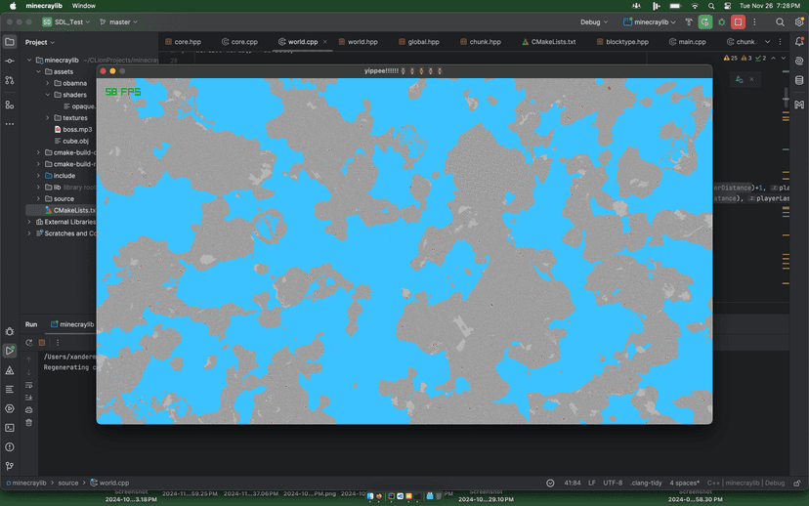Click the source breadcrumb in the status bar
The image size is (809, 506).
[67, 483]
